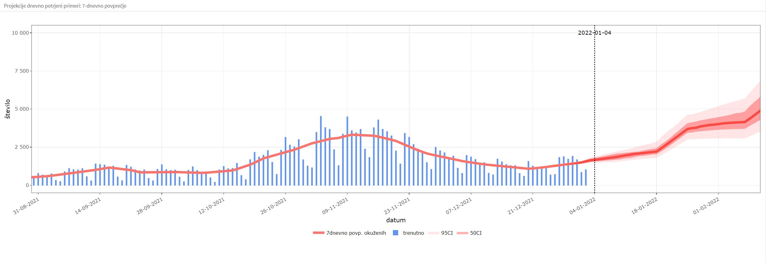Click the "datum" x-axis title
The height and width of the screenshot is (263, 766).
pyautogui.click(x=396, y=220)
